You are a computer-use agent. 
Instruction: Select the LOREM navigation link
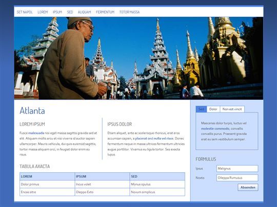pyautogui.click(x=43, y=12)
